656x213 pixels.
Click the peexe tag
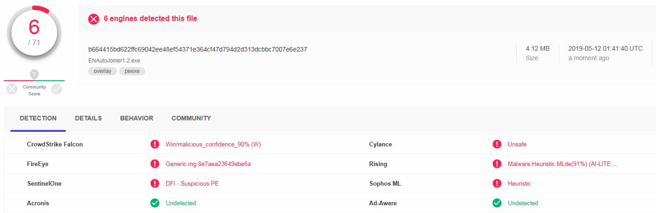click(x=132, y=71)
